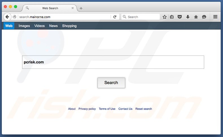Click the yellow minimize window button

pos(10,6)
